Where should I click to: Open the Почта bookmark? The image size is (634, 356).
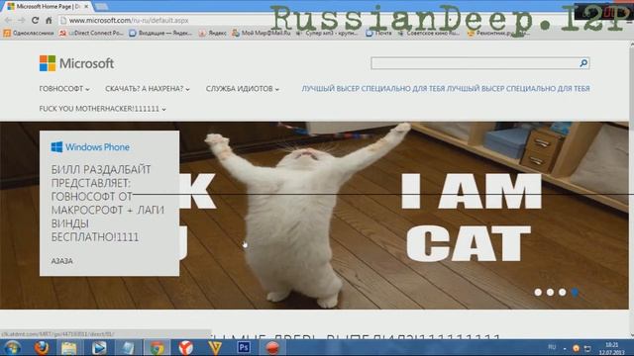378,33
